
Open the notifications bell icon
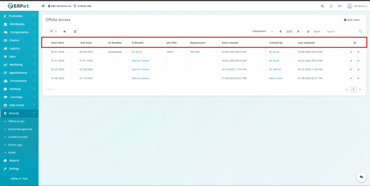pos(331,6)
